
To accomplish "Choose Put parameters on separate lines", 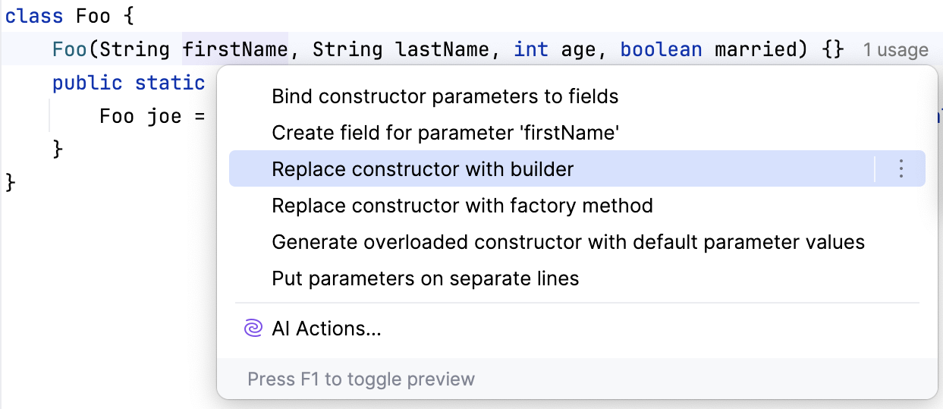I will click(425, 278).
